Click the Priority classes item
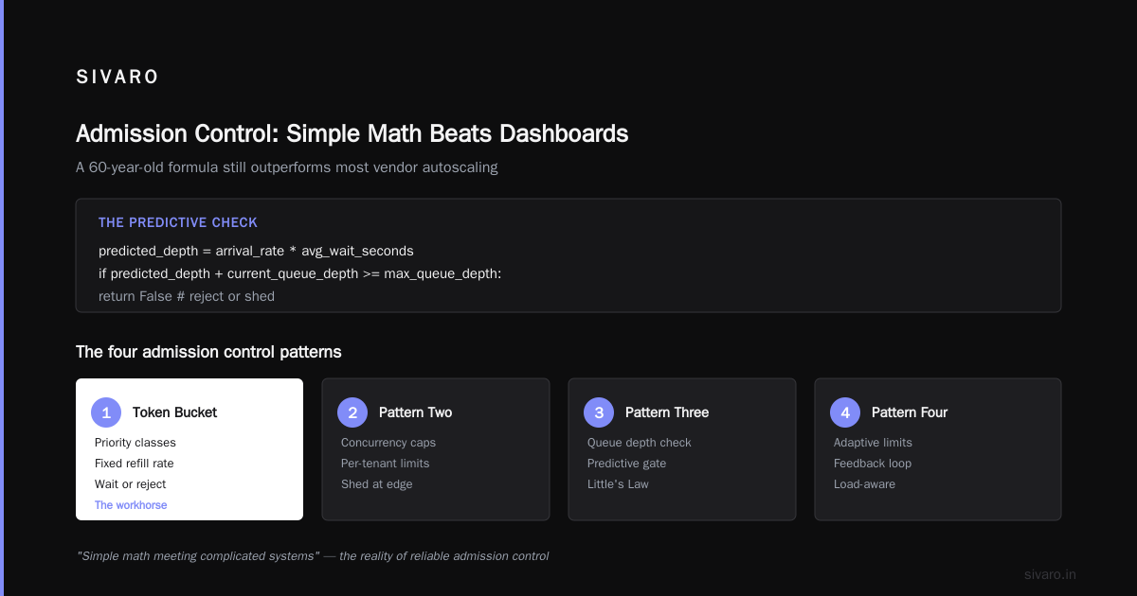 pyautogui.click(x=135, y=443)
